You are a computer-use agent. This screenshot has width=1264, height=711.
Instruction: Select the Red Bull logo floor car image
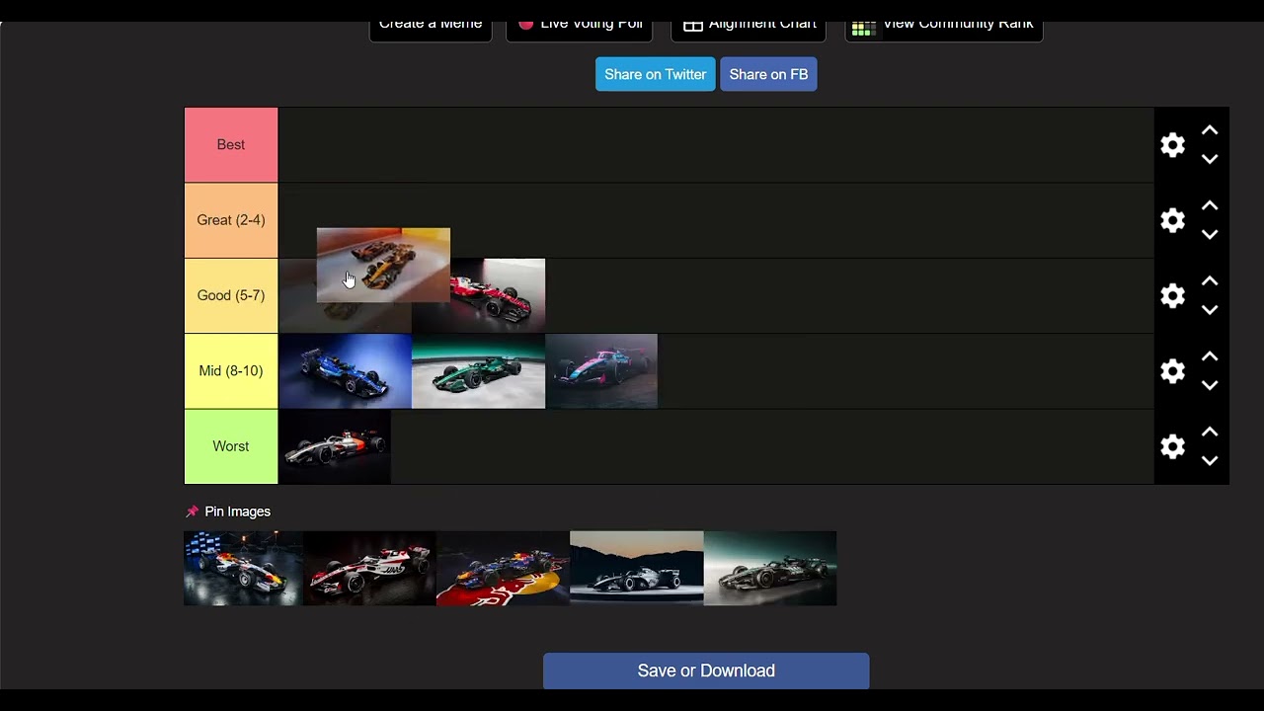pyautogui.click(x=503, y=568)
